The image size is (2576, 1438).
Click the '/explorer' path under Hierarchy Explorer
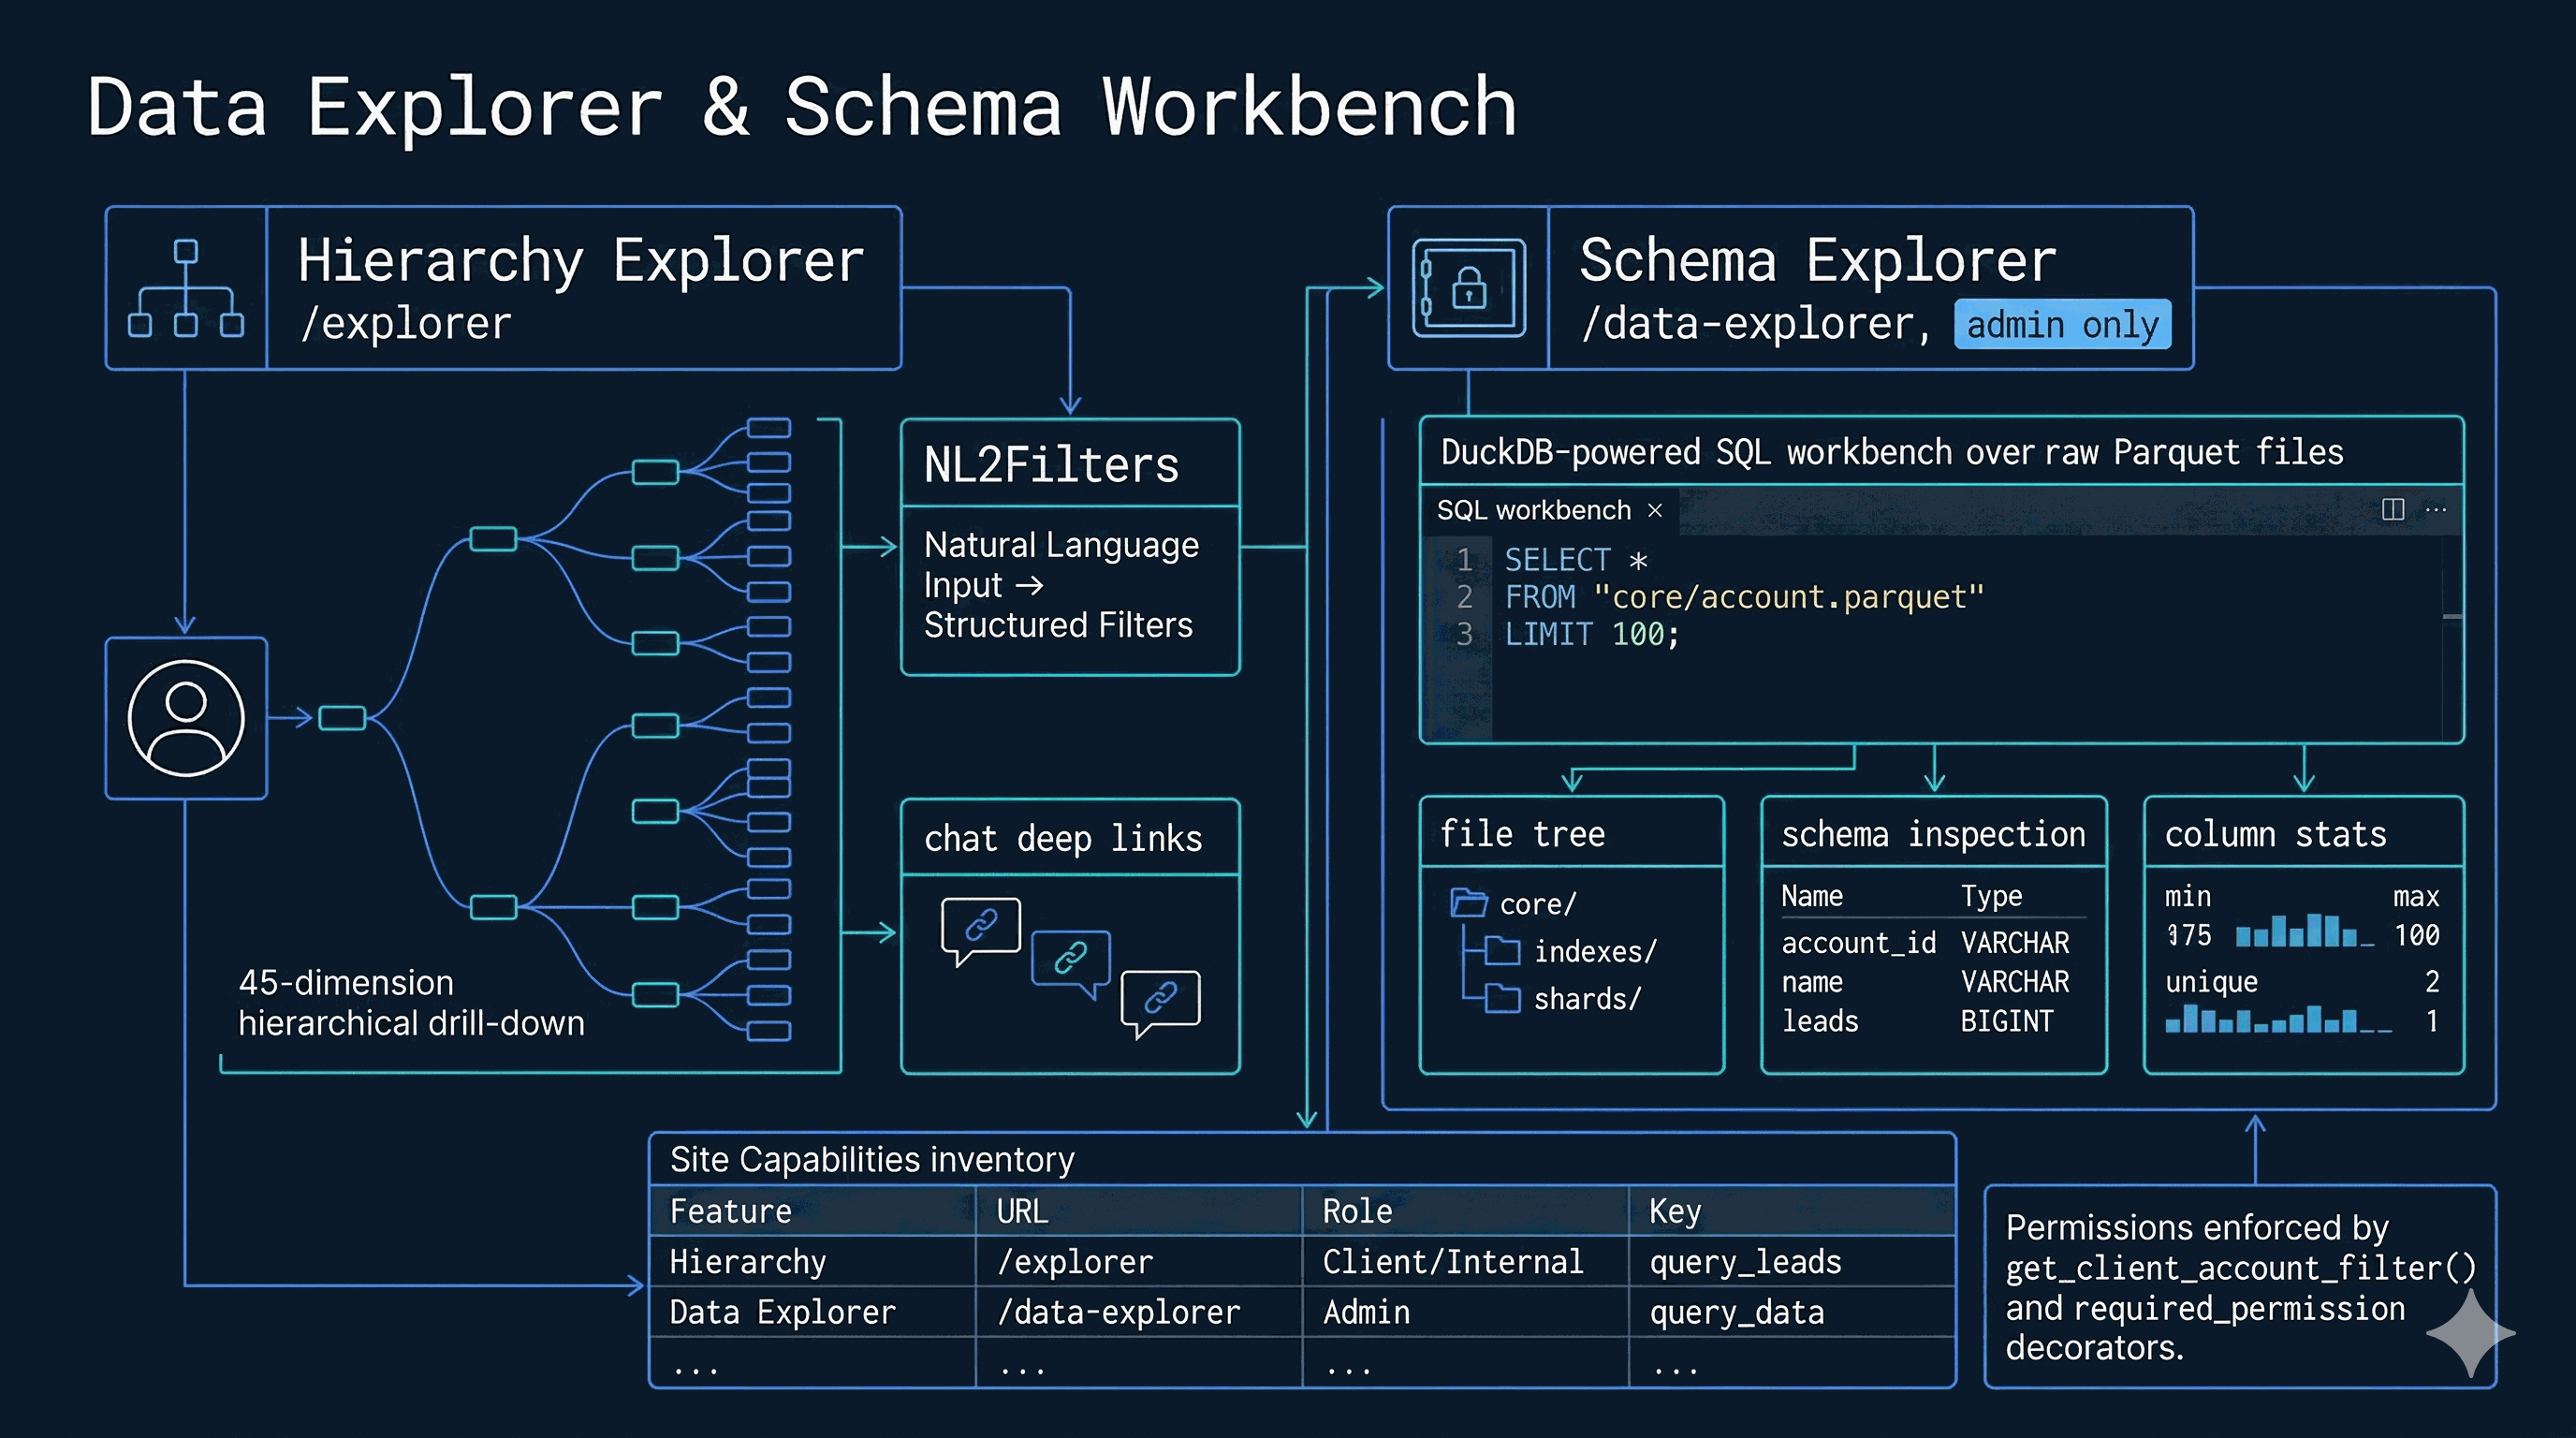405,323
